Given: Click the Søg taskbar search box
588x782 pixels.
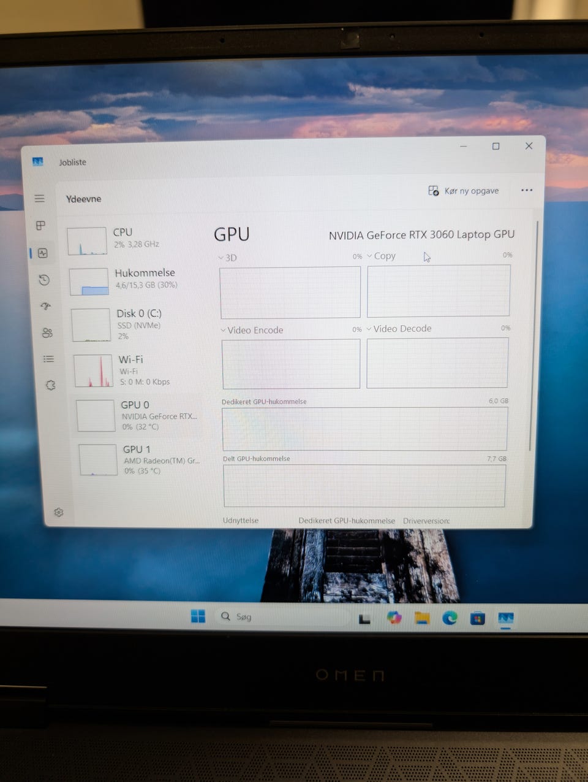Looking at the screenshot, I should pos(282,616).
